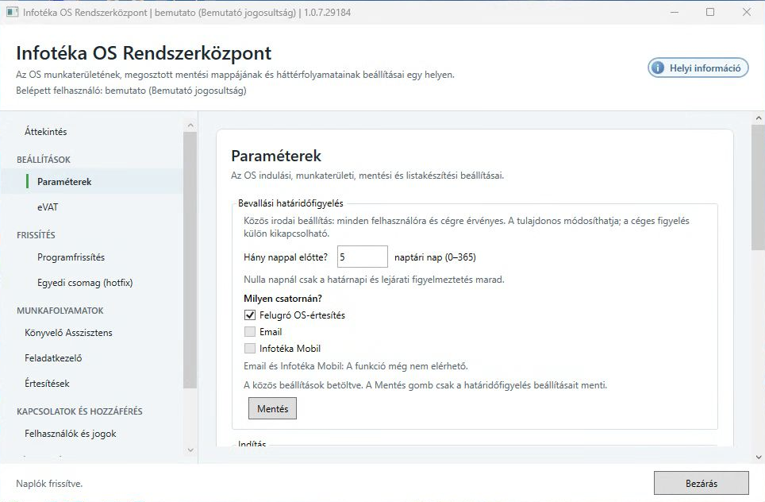765x502 pixels.
Task: Click the 'naptári nap (0–365)' text
Action: [435, 257]
